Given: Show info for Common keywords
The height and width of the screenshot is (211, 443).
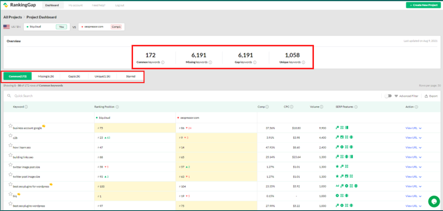Looking at the screenshot, I should pos(163,62).
